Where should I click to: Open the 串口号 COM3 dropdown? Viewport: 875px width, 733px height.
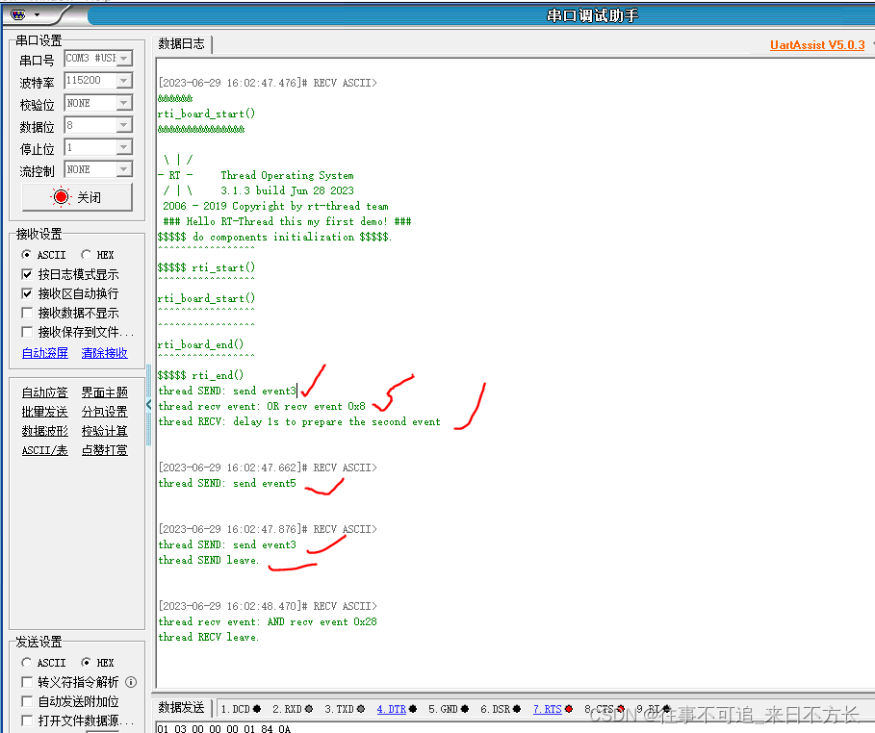pyautogui.click(x=124, y=57)
